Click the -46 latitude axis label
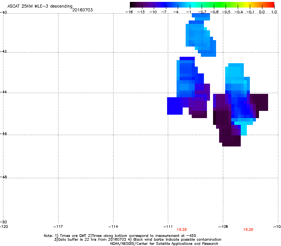This screenshot has height=246, width=281. (3, 134)
